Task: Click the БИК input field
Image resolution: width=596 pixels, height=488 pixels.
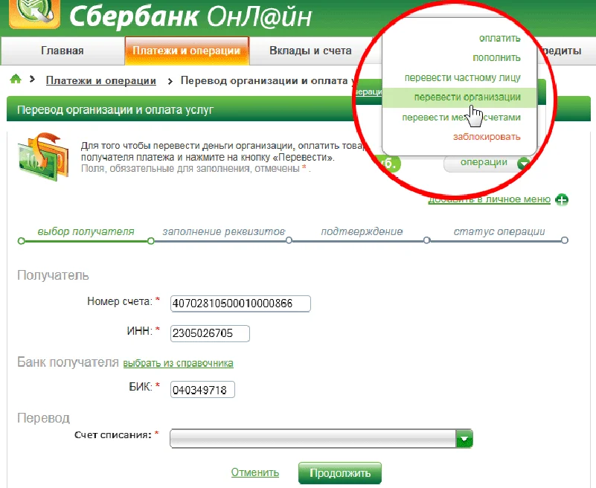Action: click(x=202, y=390)
